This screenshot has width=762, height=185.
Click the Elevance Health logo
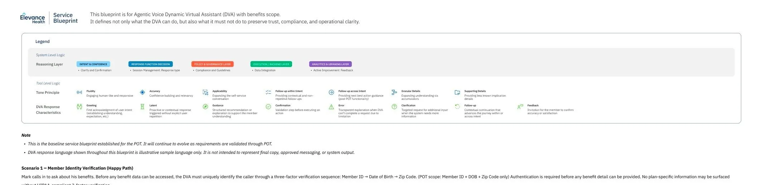pyautogui.click(x=33, y=18)
